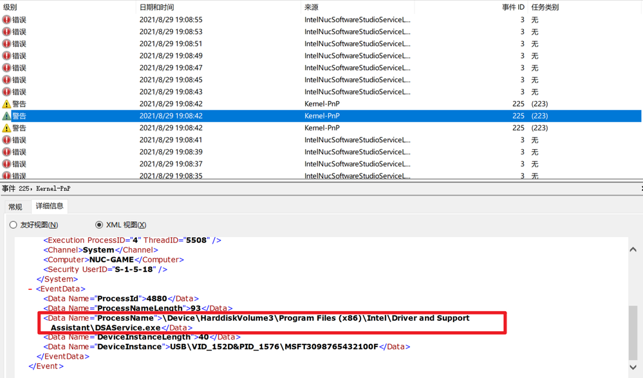The width and height of the screenshot is (643, 378).
Task: Click the error icon of the 19:08:51 event
Action: point(6,44)
